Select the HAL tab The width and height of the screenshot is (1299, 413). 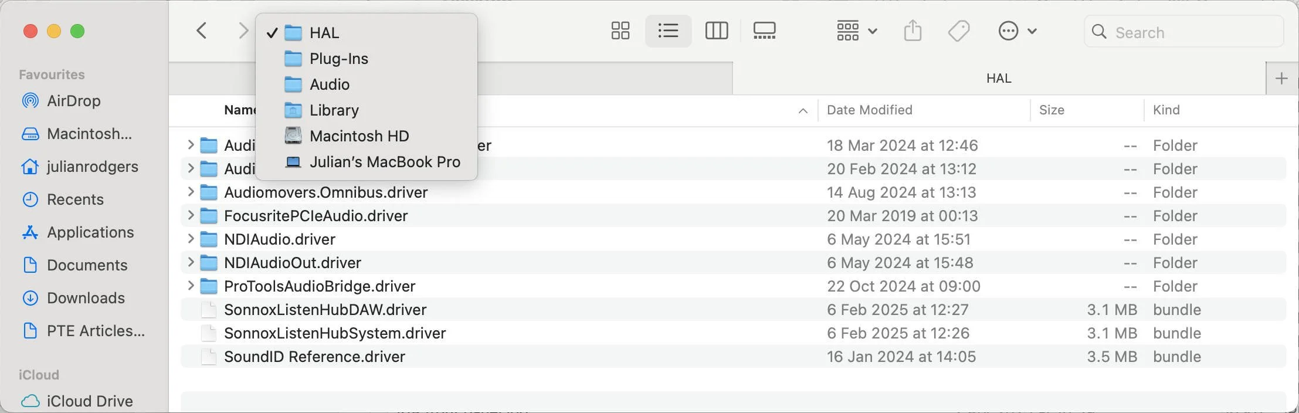click(x=999, y=78)
